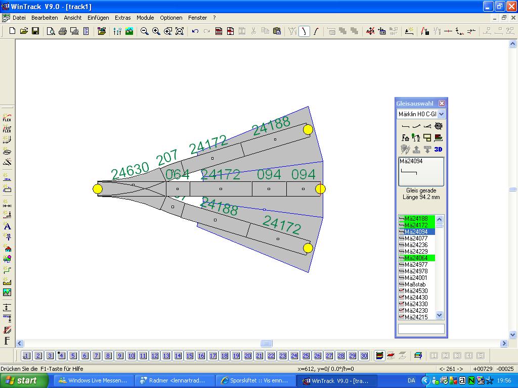Open a file with the folder icon
The width and height of the screenshot is (518, 388).
coord(24,31)
